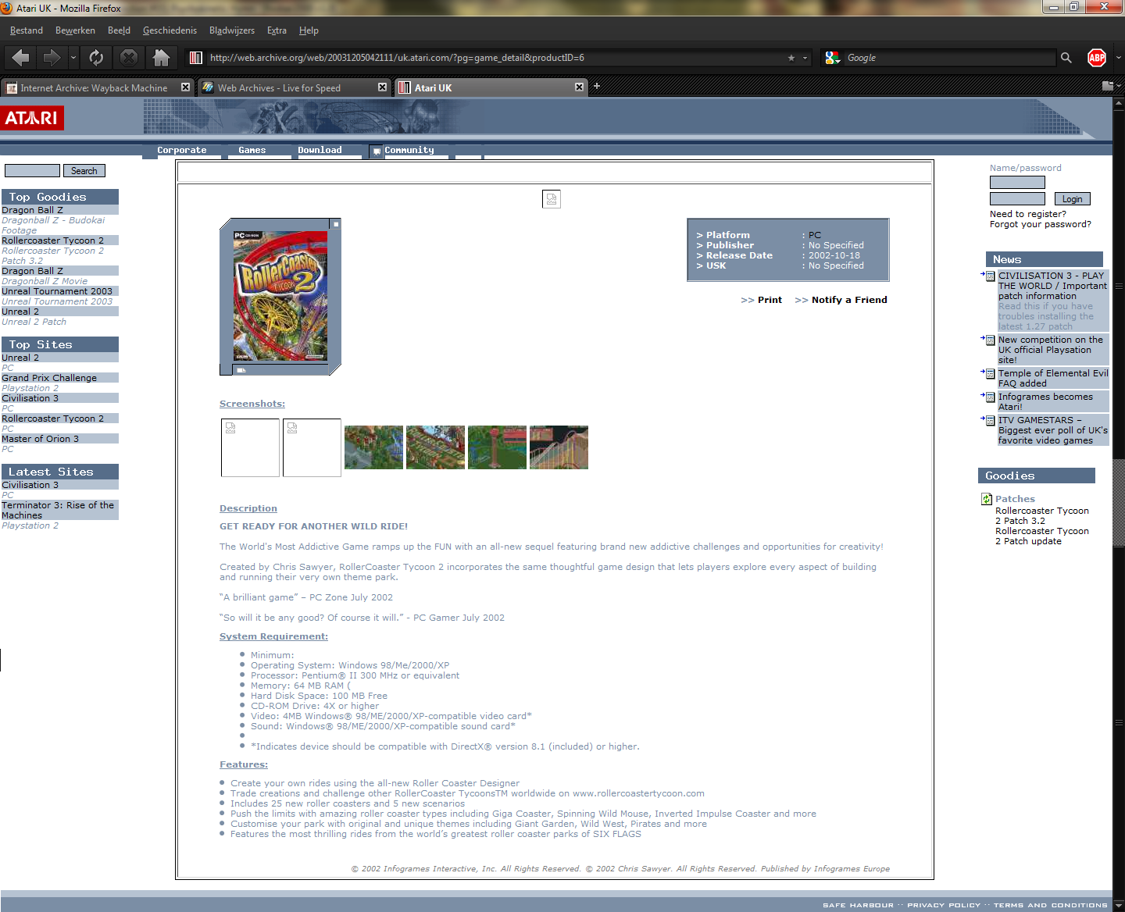Click the Patches icon under Goodies

[987, 499]
